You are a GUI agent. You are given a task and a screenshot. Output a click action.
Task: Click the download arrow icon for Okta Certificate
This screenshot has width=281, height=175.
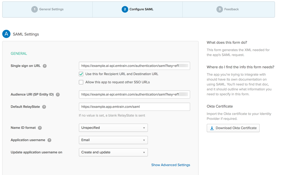(212, 128)
